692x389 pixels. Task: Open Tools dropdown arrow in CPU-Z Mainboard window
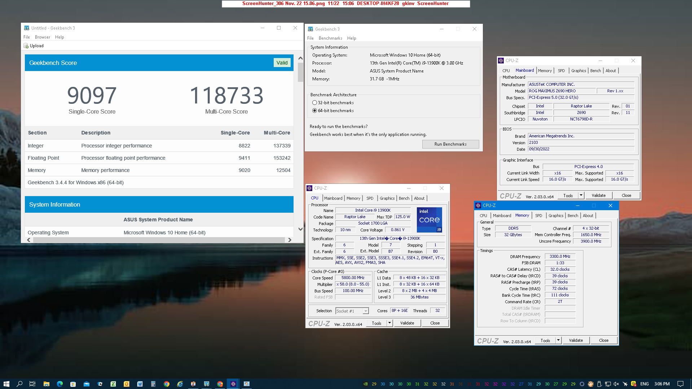(x=581, y=195)
